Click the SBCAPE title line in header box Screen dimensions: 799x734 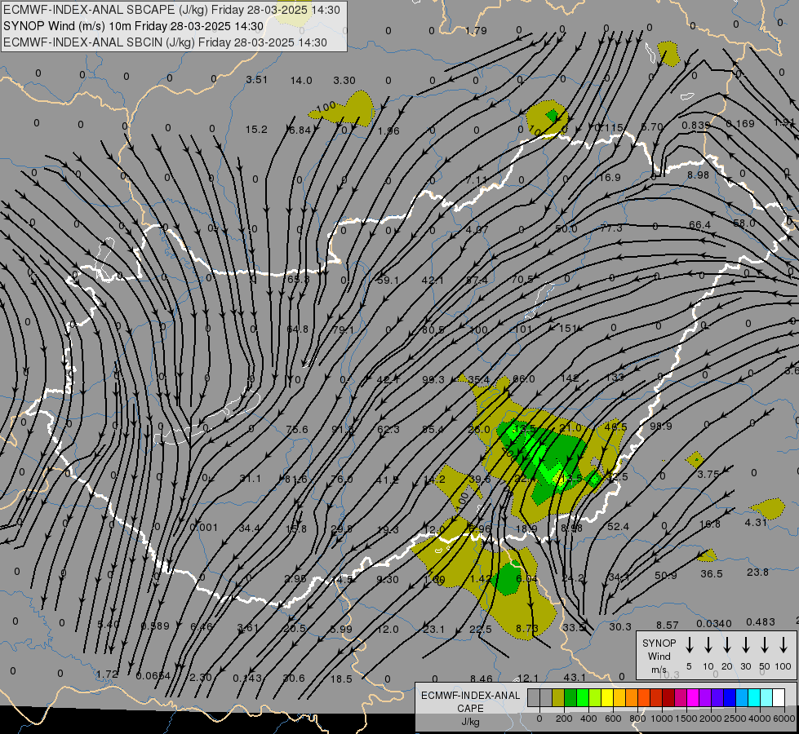pos(171,10)
